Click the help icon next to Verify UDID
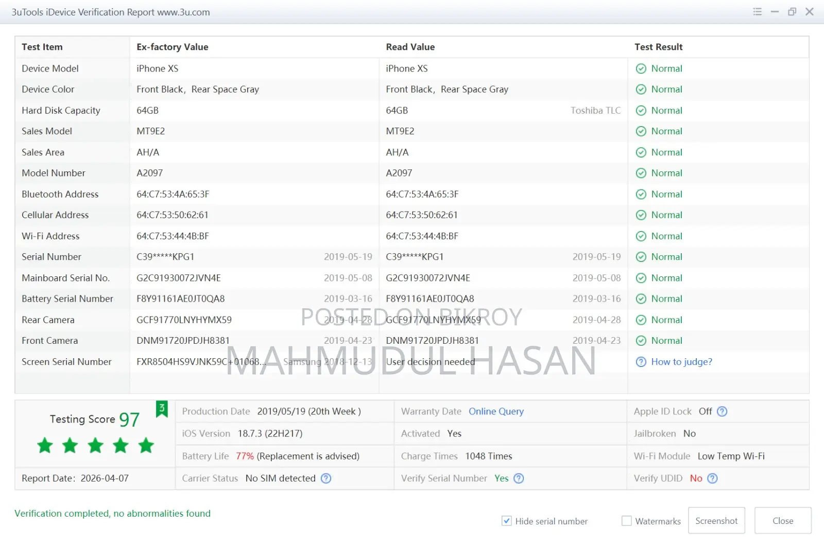This screenshot has width=824, height=546. point(712,478)
